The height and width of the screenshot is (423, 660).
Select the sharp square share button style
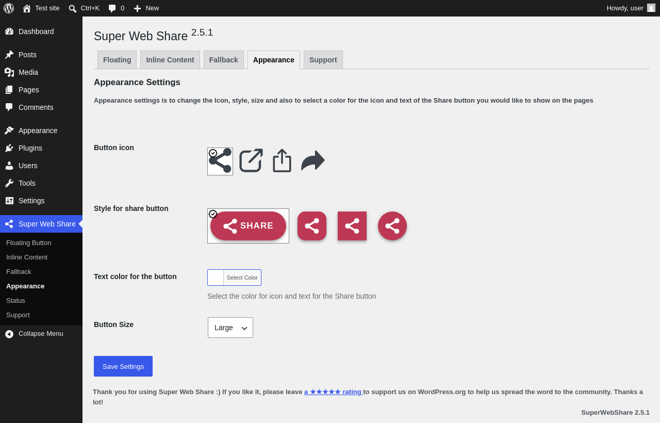(352, 226)
